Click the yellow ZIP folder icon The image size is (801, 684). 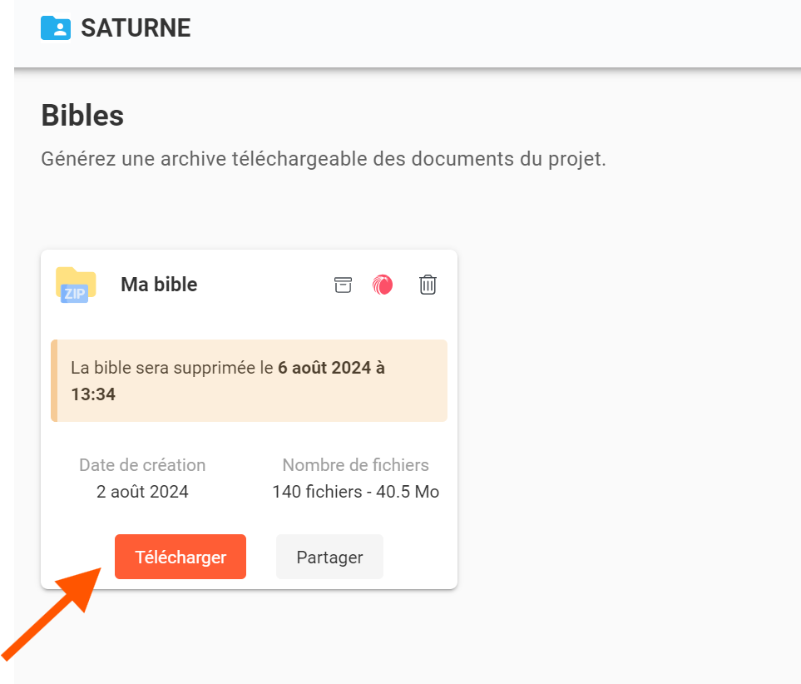(x=76, y=285)
